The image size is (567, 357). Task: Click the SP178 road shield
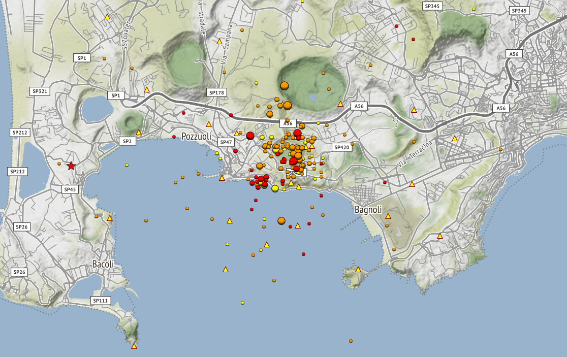pyautogui.click(x=216, y=92)
